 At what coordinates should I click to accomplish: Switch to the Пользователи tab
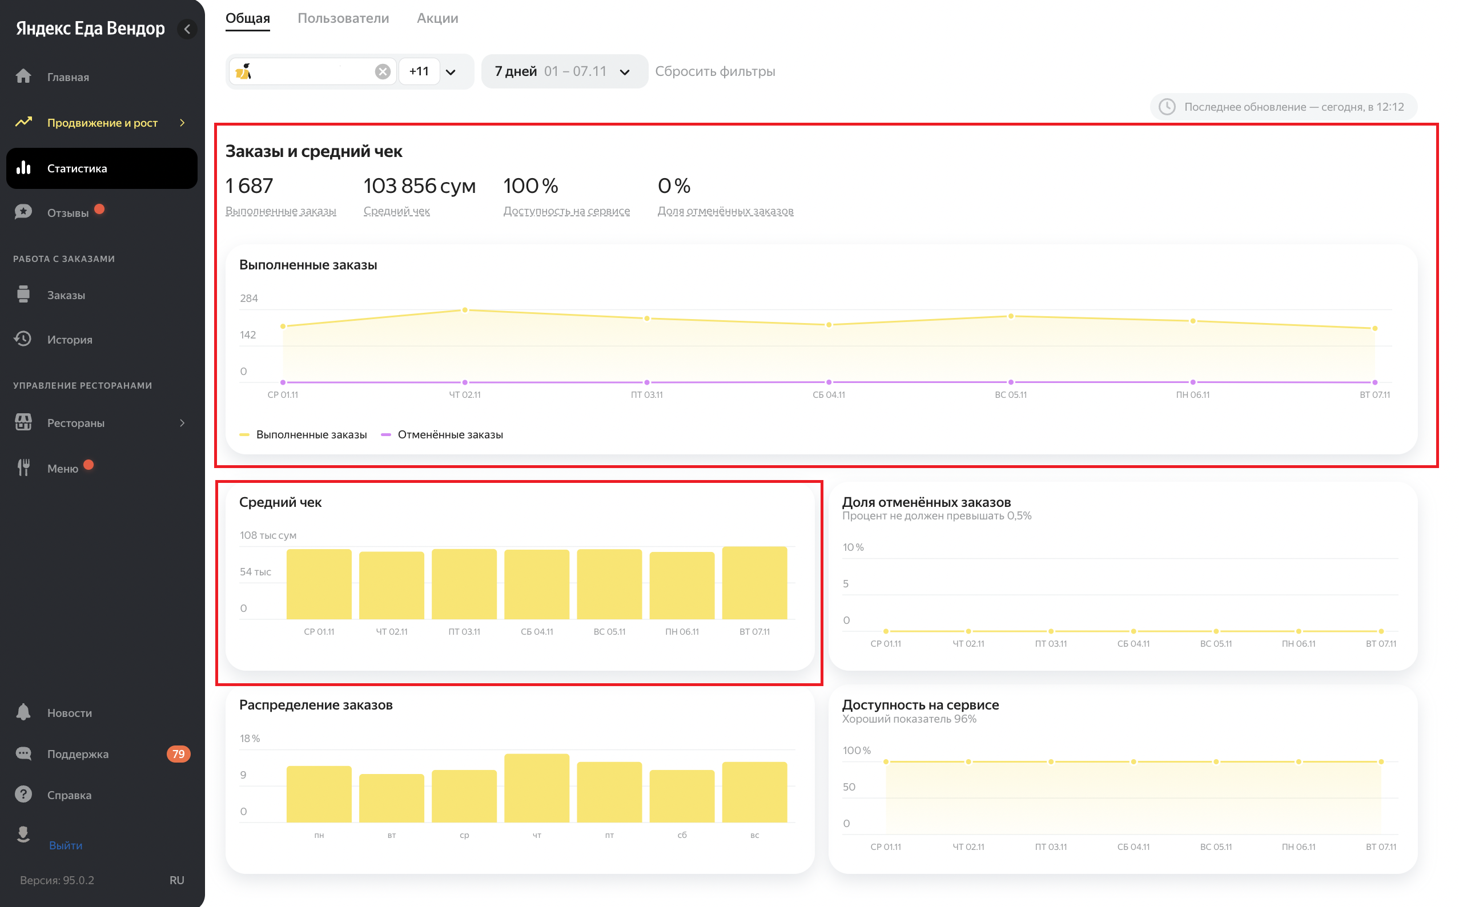point(343,18)
